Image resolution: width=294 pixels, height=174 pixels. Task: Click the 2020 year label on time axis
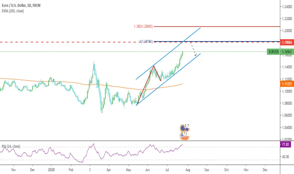click(51, 170)
